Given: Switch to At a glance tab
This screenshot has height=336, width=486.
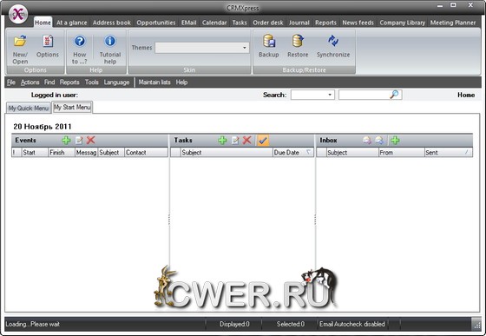Looking at the screenshot, I should pos(71,23).
